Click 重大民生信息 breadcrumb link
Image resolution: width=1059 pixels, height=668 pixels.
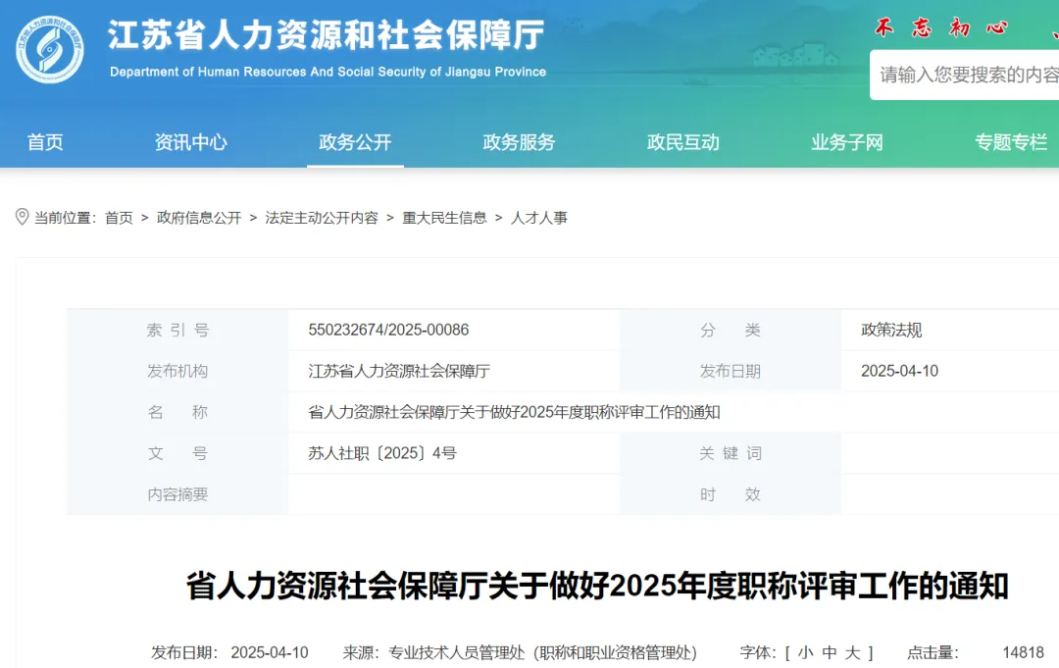[444, 218]
